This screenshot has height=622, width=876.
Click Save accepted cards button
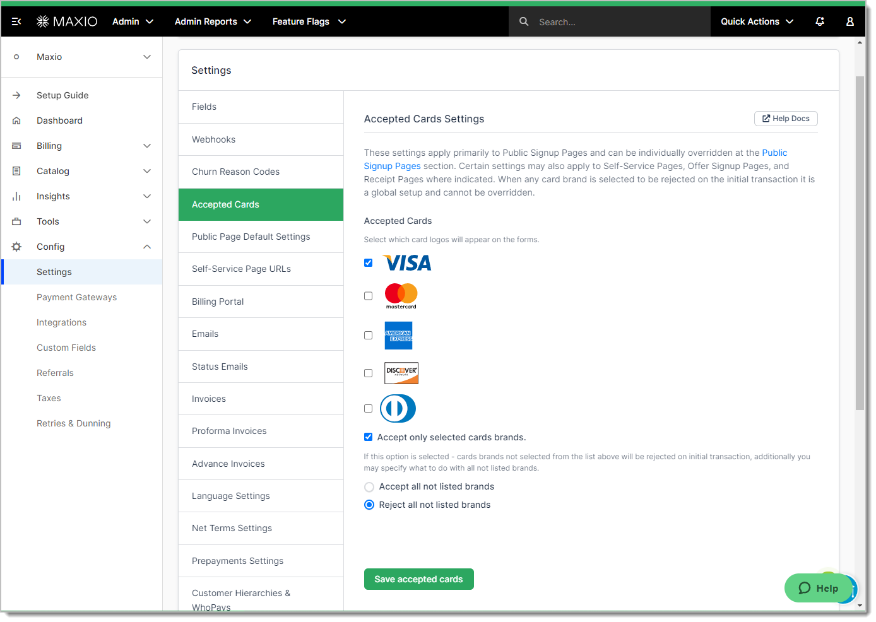(418, 579)
